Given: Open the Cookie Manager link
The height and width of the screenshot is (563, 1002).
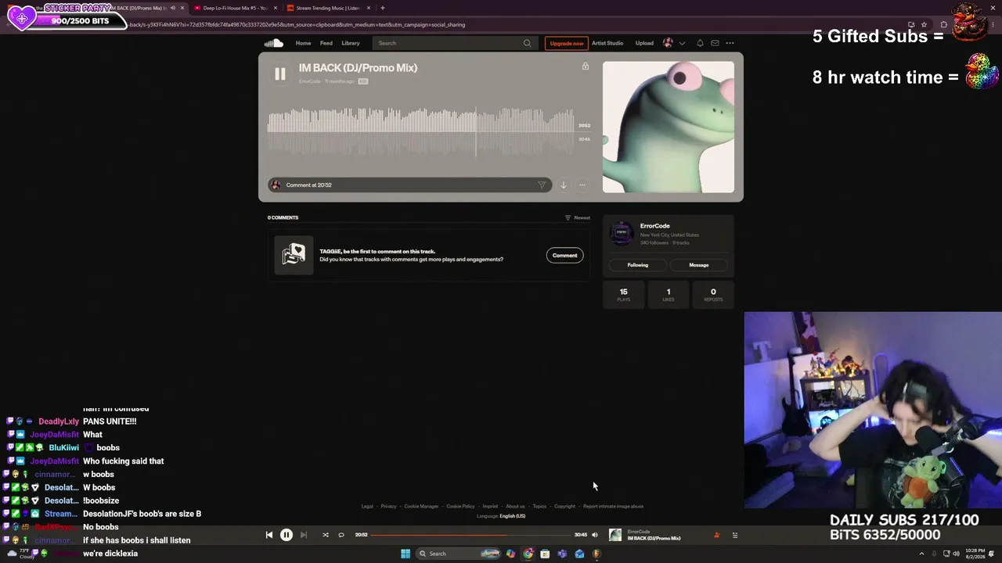Looking at the screenshot, I should click(421, 507).
